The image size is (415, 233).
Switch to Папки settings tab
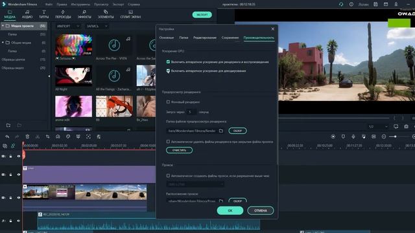coord(184,38)
